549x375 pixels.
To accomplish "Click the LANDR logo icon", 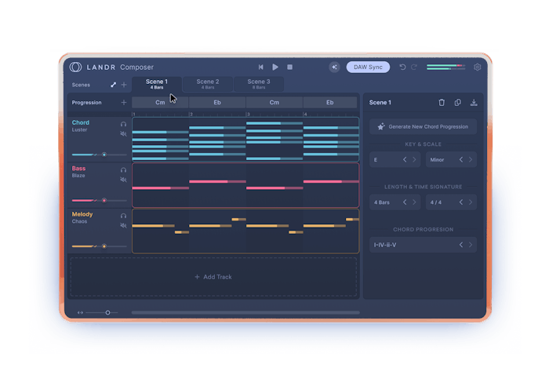I will 75,67.
